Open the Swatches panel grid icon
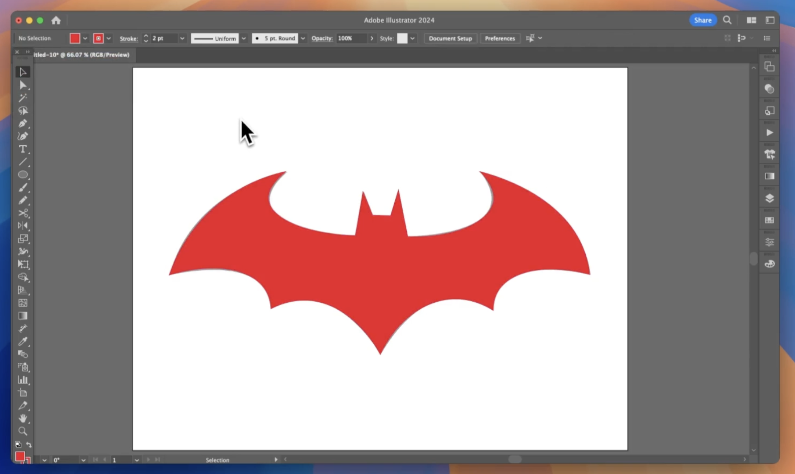This screenshot has width=795, height=474. coord(770,220)
